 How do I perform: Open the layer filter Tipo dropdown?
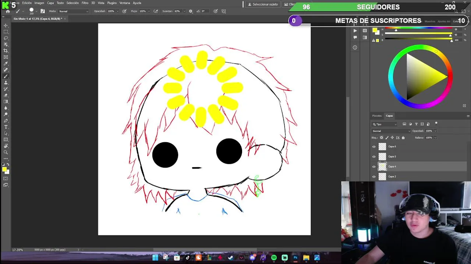[385, 124]
